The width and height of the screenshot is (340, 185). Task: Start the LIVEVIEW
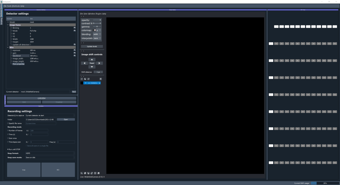click(41, 98)
